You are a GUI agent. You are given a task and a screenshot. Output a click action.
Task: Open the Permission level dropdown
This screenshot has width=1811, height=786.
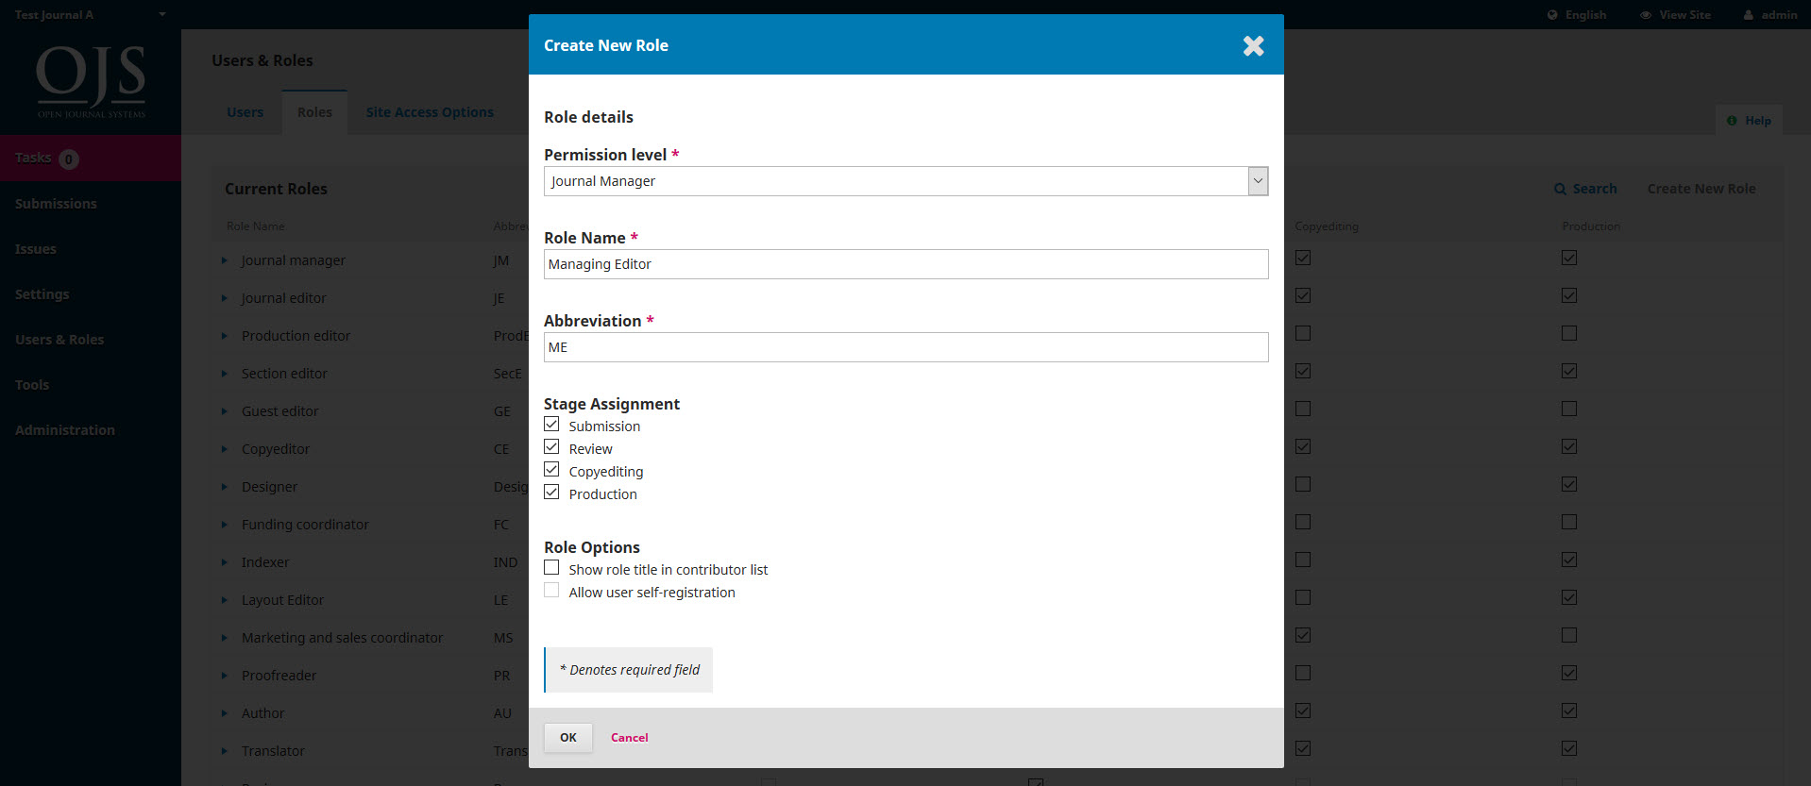pos(1258,180)
